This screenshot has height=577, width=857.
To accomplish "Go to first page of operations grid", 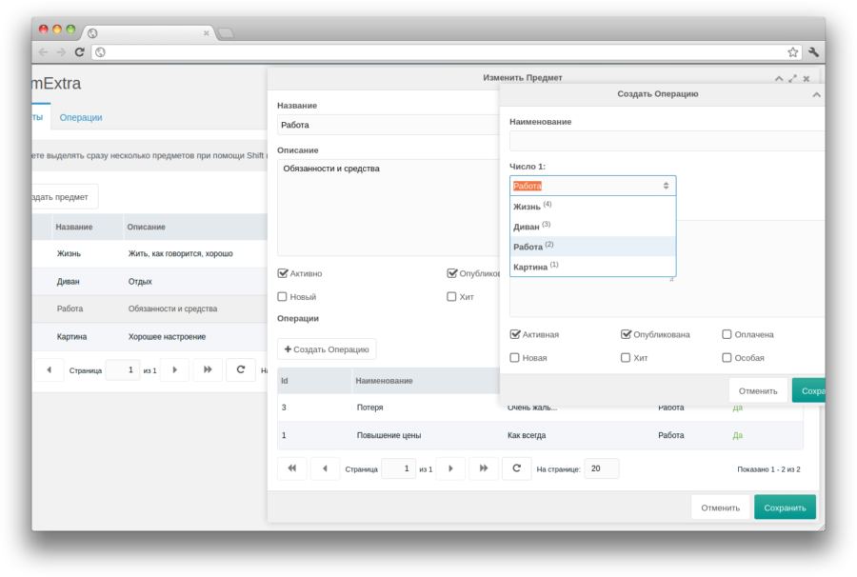I will [291, 468].
